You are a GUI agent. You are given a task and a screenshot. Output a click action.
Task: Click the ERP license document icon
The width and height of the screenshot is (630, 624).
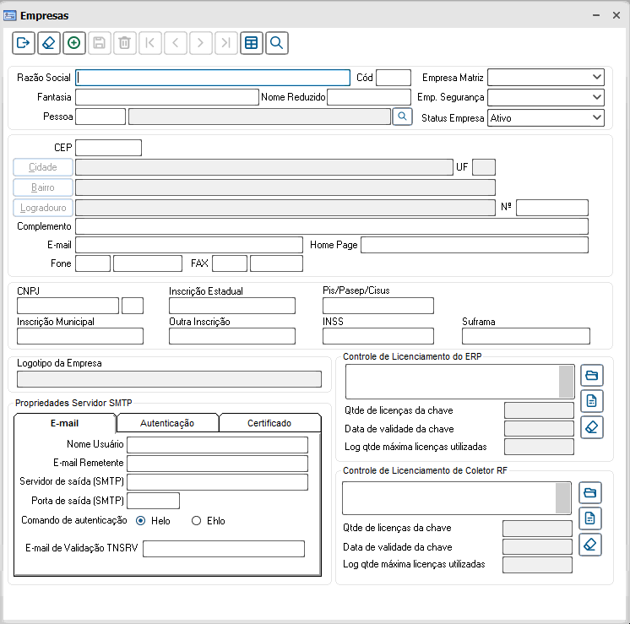click(x=591, y=401)
